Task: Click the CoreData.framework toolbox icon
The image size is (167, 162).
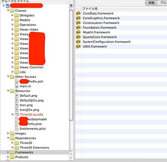Action: click(78, 13)
